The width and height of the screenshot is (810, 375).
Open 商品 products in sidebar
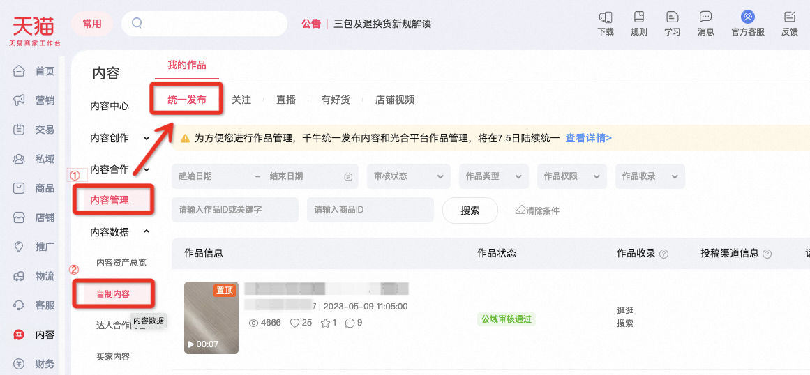[x=35, y=187]
